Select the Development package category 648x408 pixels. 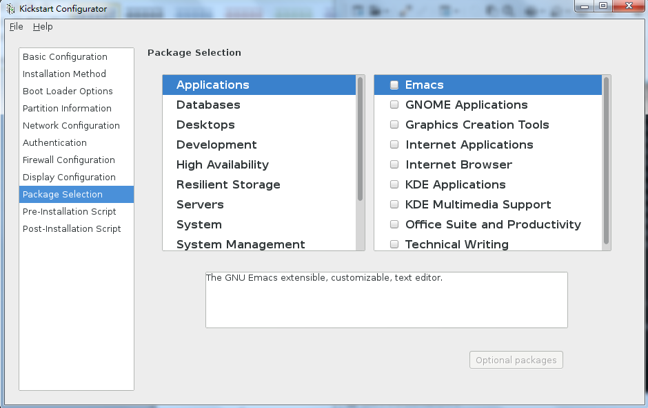(216, 145)
